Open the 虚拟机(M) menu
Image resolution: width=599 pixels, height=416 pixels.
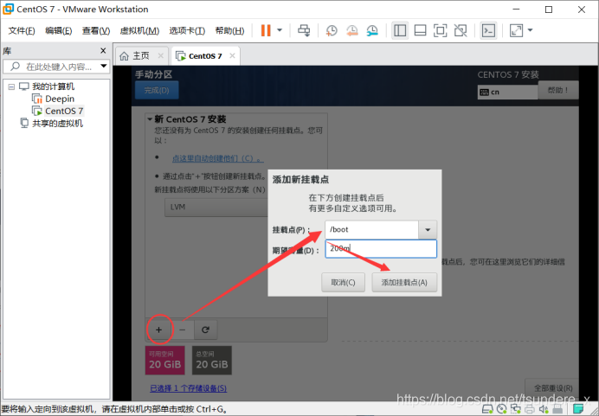point(139,30)
